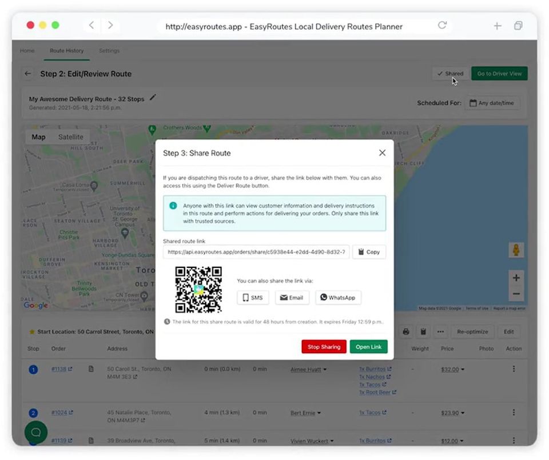Zoom out on the map
This screenshot has width=549, height=460.
[x=516, y=294]
